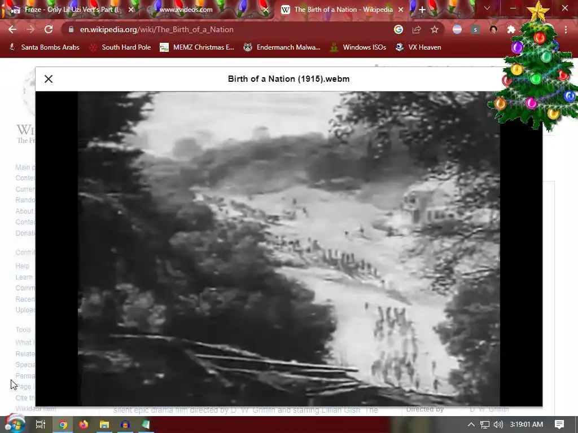The image size is (578, 433).
Task: Open the clock showing 3:19:01 AM
Action: [x=527, y=425]
